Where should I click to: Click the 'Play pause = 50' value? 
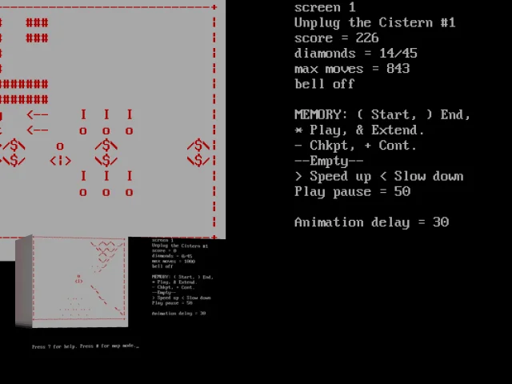[352, 191]
